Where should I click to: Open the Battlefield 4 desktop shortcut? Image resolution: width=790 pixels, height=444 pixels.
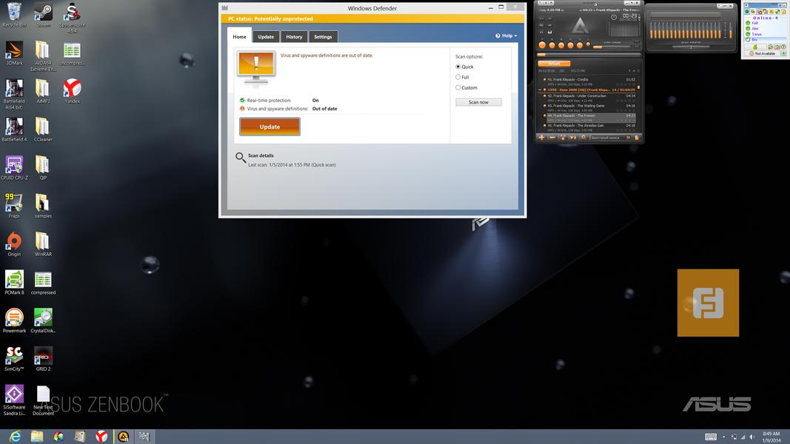[14, 127]
